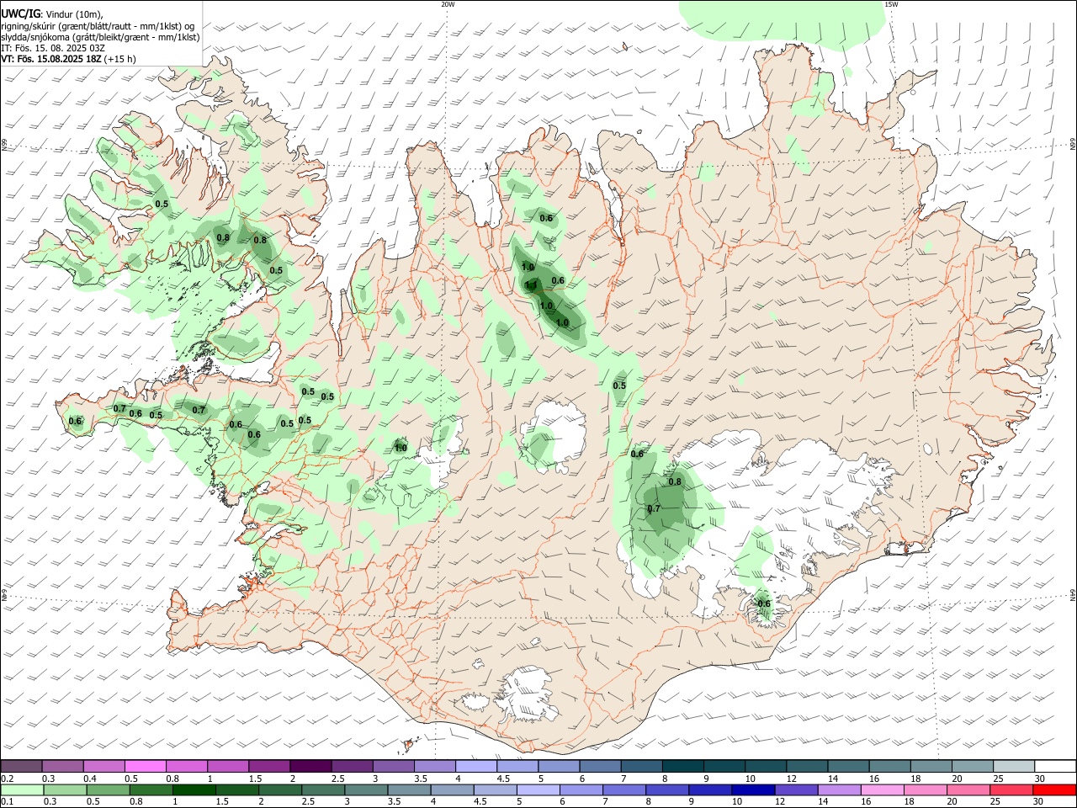Click the '(+15 h)' forecast offset text

tap(121, 59)
